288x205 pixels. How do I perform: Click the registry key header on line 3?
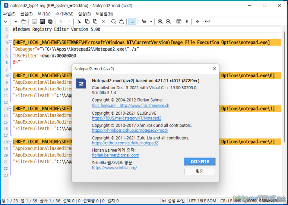point(142,43)
